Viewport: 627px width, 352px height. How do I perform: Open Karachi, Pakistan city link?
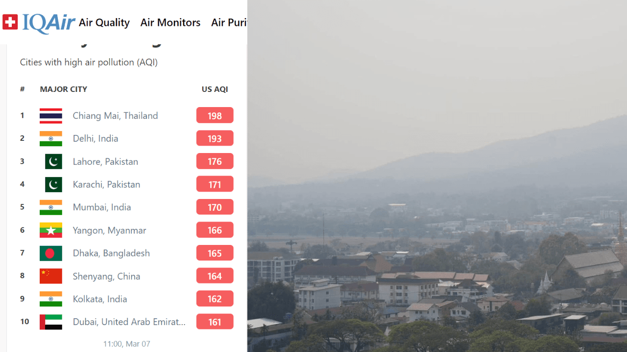(x=106, y=184)
